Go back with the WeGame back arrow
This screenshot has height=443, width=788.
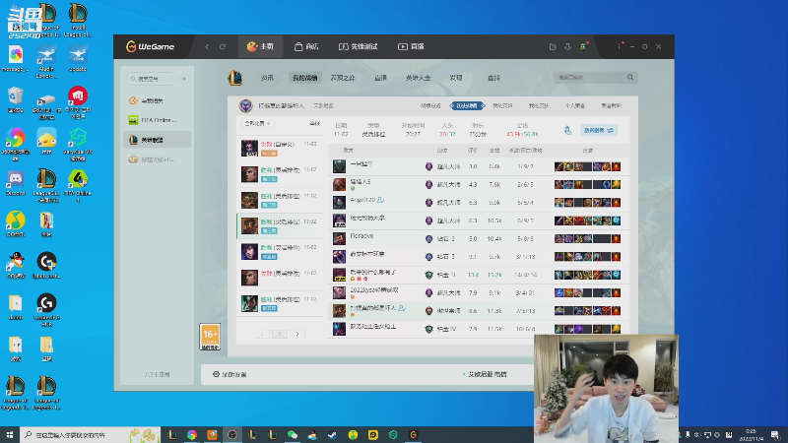coord(207,46)
